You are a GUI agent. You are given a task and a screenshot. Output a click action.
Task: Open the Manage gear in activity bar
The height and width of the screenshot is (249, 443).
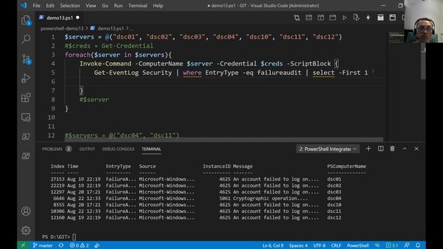[x=26, y=230]
